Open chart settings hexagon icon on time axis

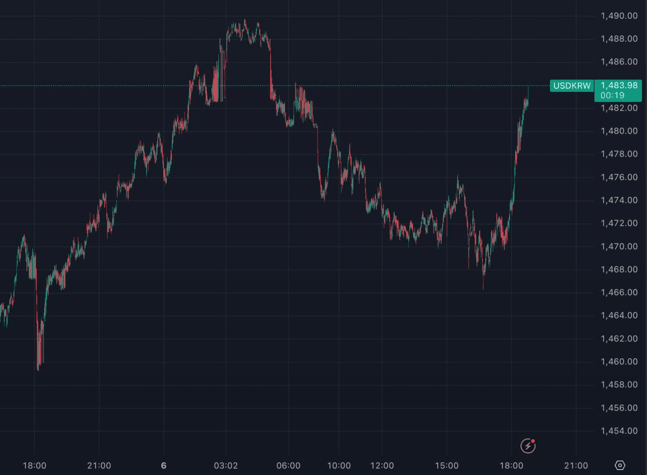(x=620, y=465)
